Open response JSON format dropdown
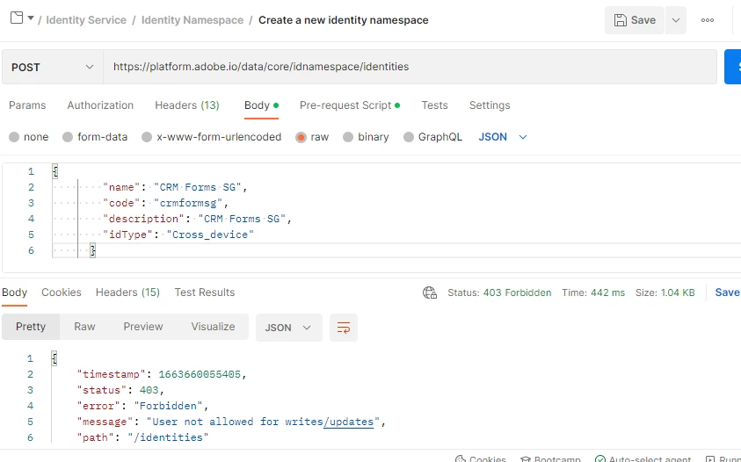The image size is (741, 462). [x=288, y=328]
